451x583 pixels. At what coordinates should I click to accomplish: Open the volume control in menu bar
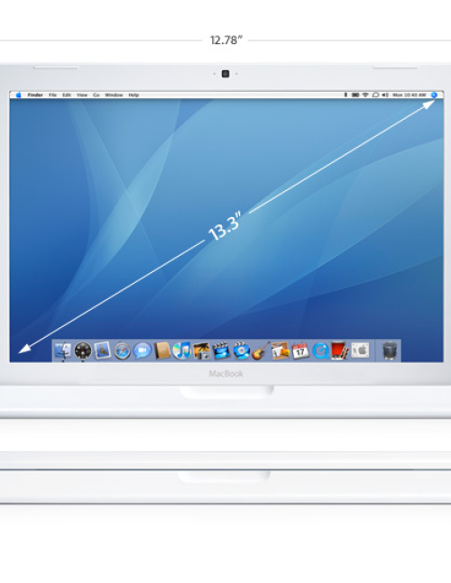(385, 96)
